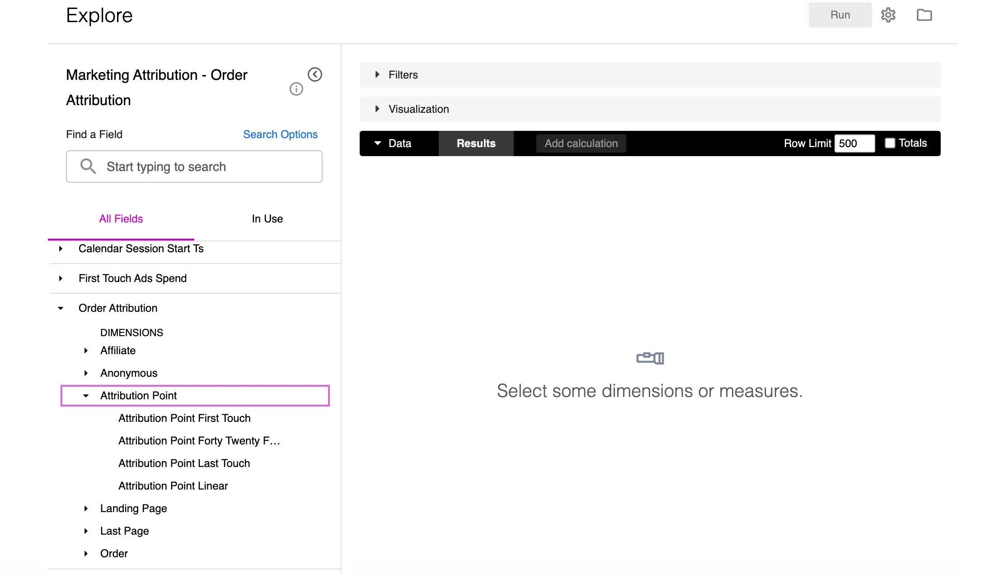Click the folder icon next to Run

pos(924,15)
